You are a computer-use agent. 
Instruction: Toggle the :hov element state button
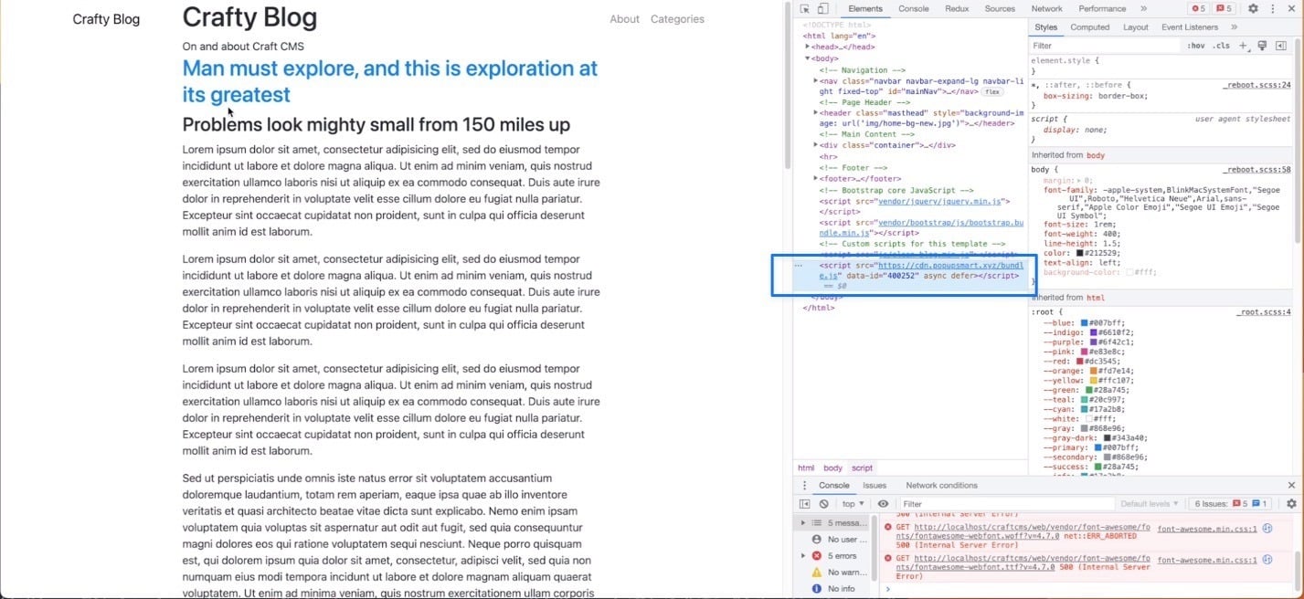1195,46
